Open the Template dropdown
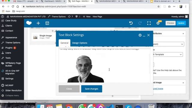The height and width of the screenshot is (108, 192). click(x=168, y=55)
